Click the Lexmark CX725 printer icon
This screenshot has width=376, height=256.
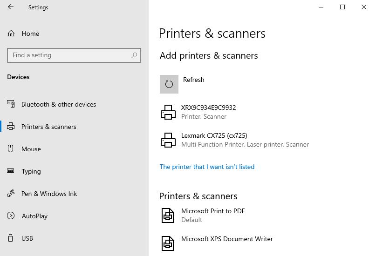coord(168,140)
